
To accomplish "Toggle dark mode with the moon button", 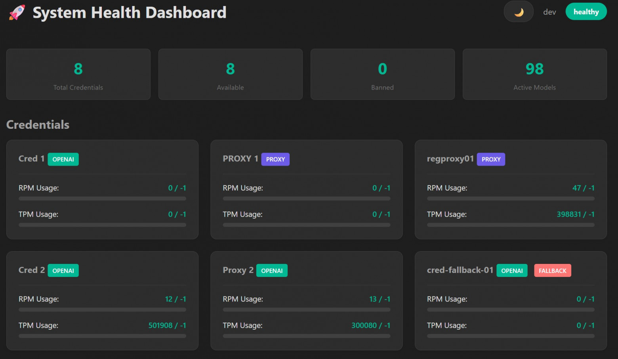I will click(x=519, y=12).
